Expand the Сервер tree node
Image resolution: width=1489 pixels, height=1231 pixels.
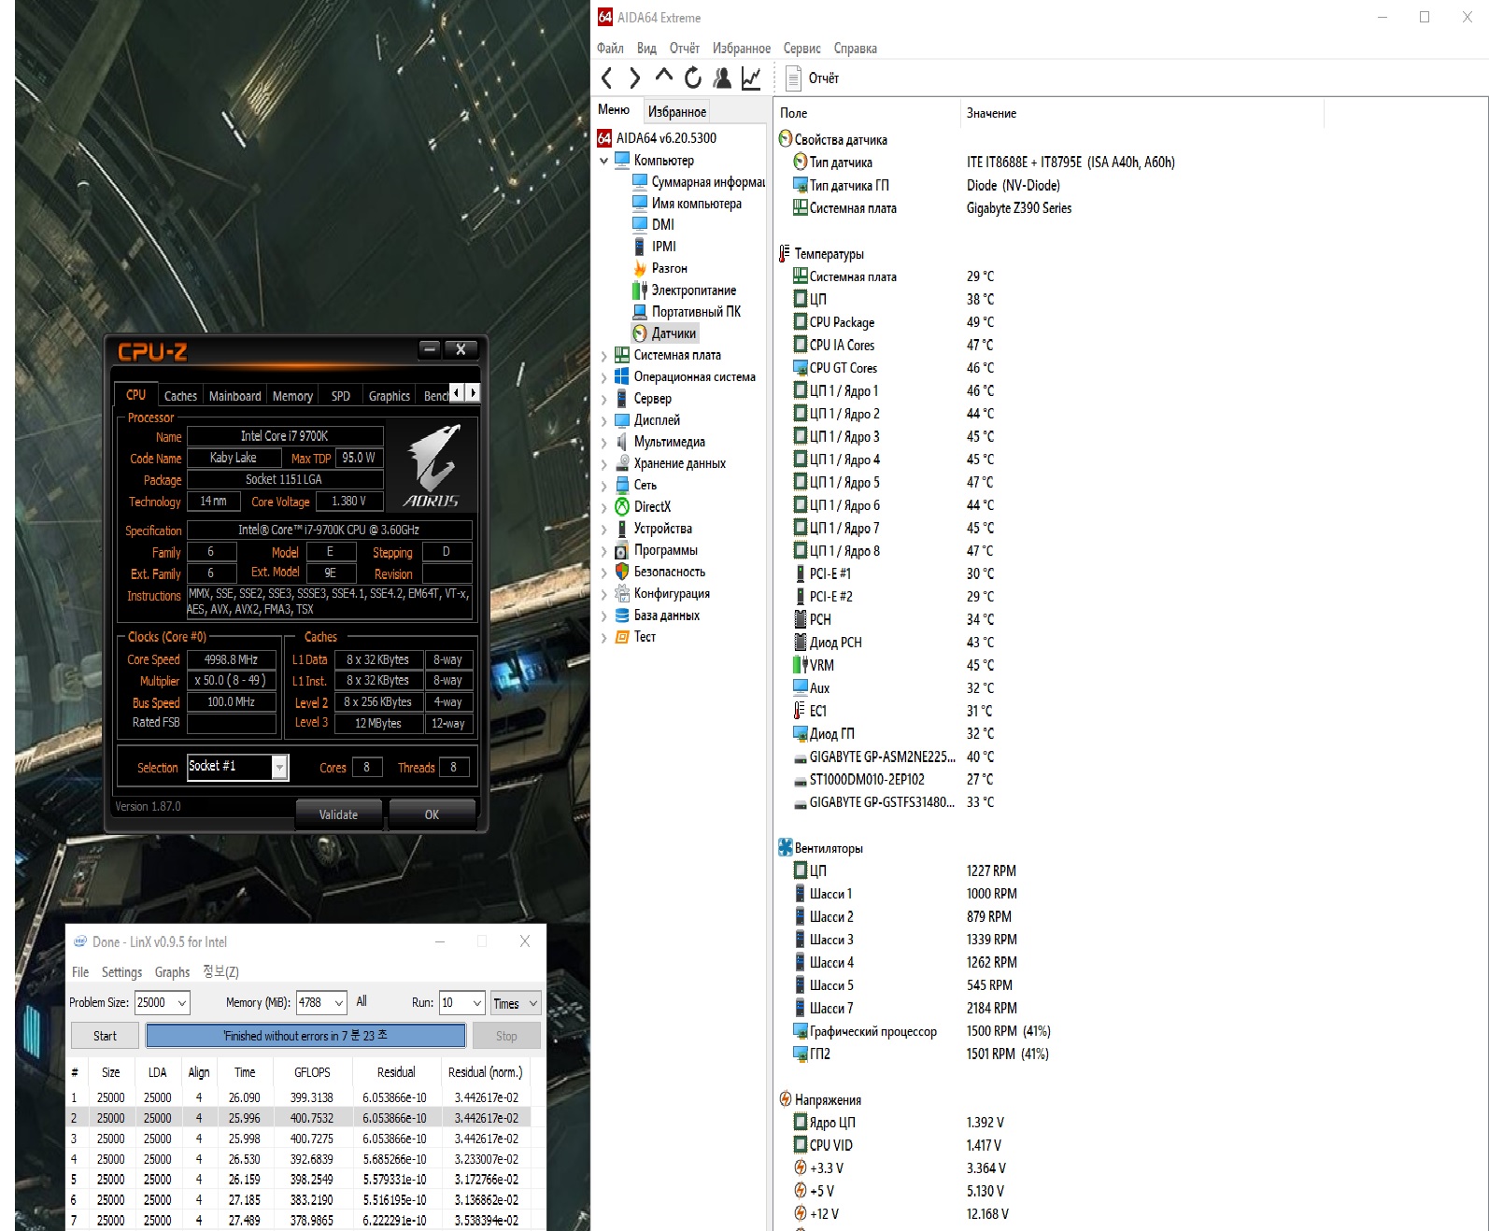[x=604, y=399]
